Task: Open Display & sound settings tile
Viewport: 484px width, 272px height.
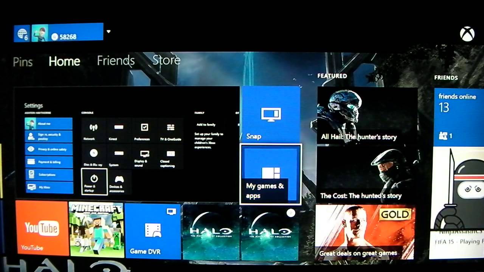Action: [x=144, y=156]
